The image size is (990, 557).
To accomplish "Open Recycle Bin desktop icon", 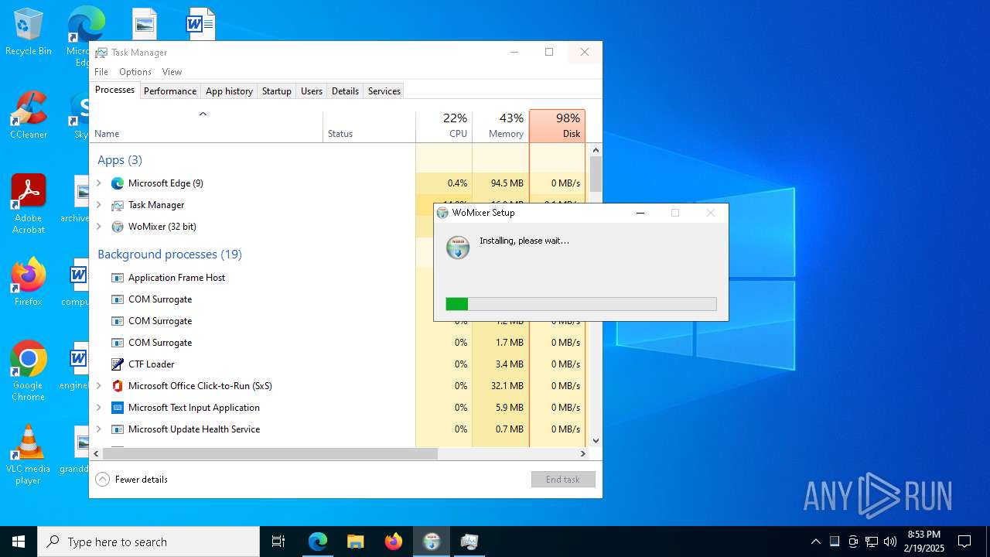I will pos(29,32).
